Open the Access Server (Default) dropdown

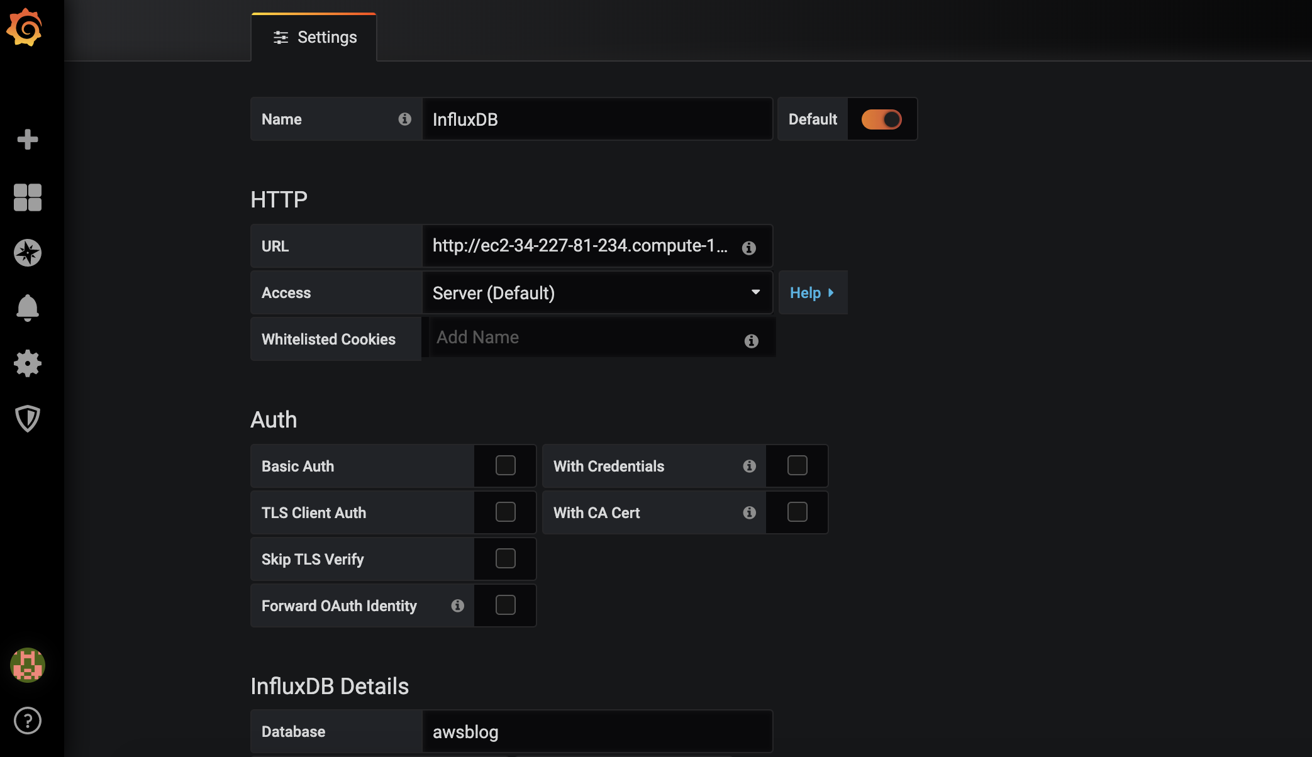point(596,293)
